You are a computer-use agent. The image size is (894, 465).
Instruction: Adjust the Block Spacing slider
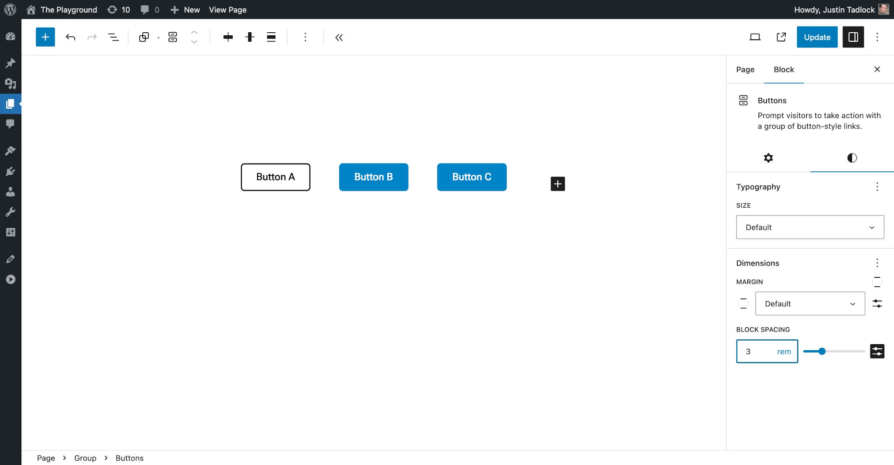point(834,351)
